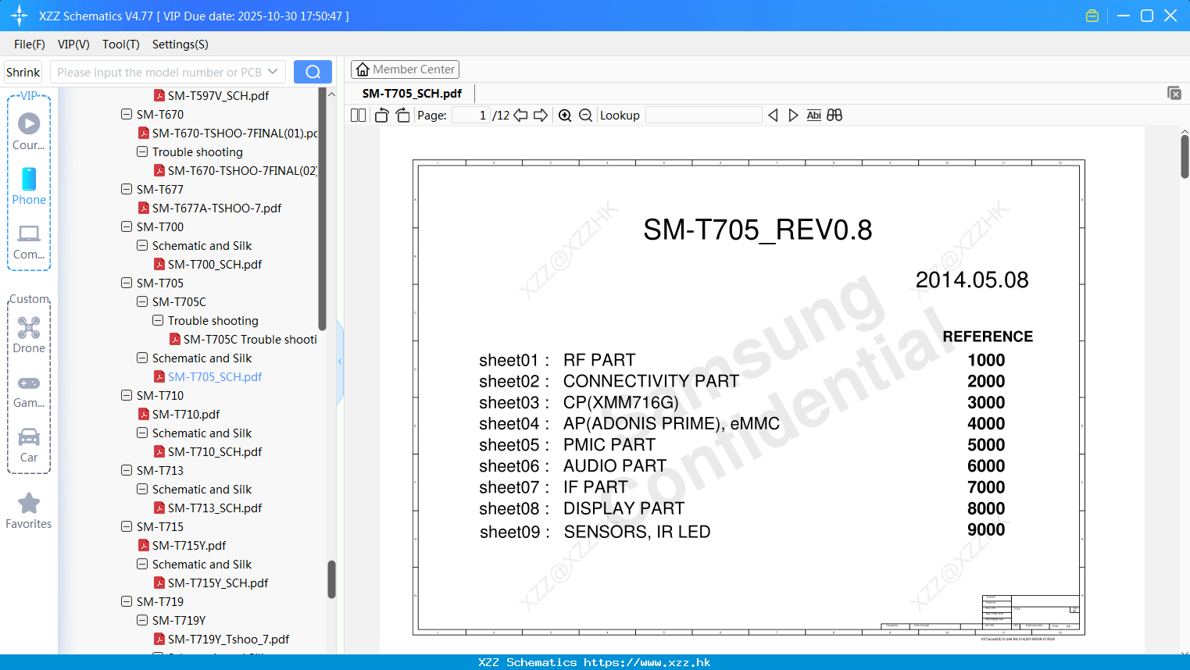Open the model number dropdown arrow

[x=273, y=72]
